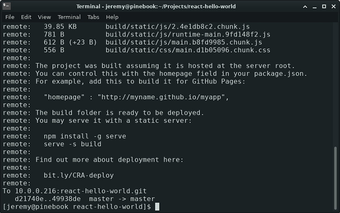Viewport: 340px width, 213px height.
Task: Open the Help menu
Action: (112, 17)
